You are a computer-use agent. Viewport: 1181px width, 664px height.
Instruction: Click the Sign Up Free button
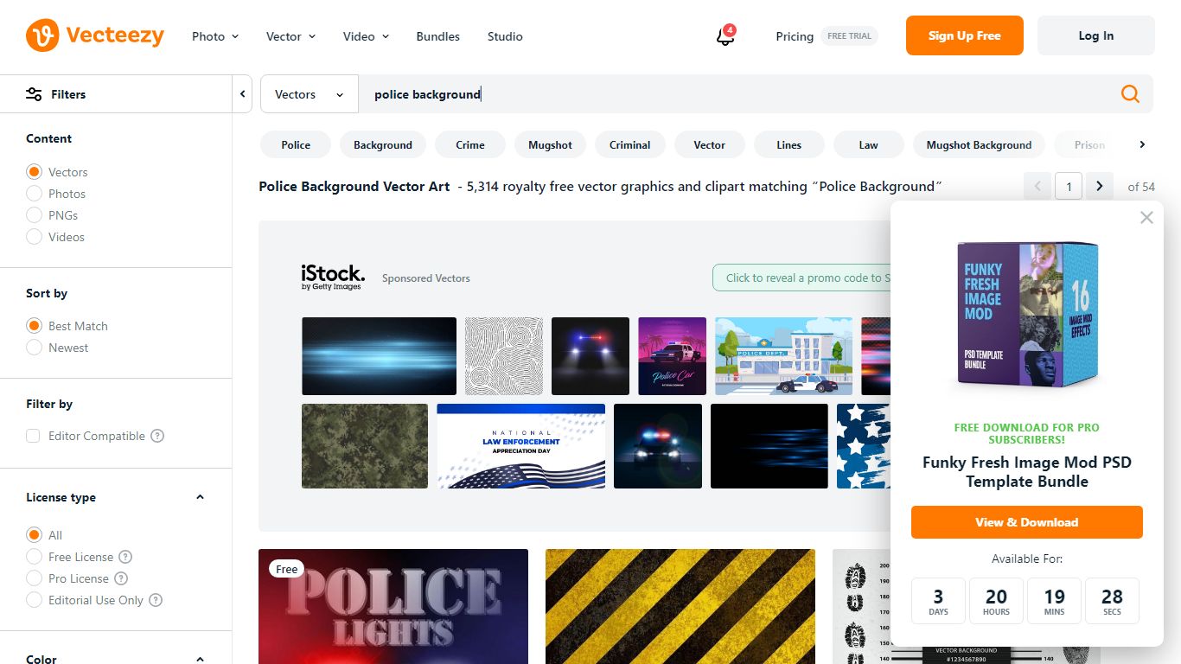(965, 35)
